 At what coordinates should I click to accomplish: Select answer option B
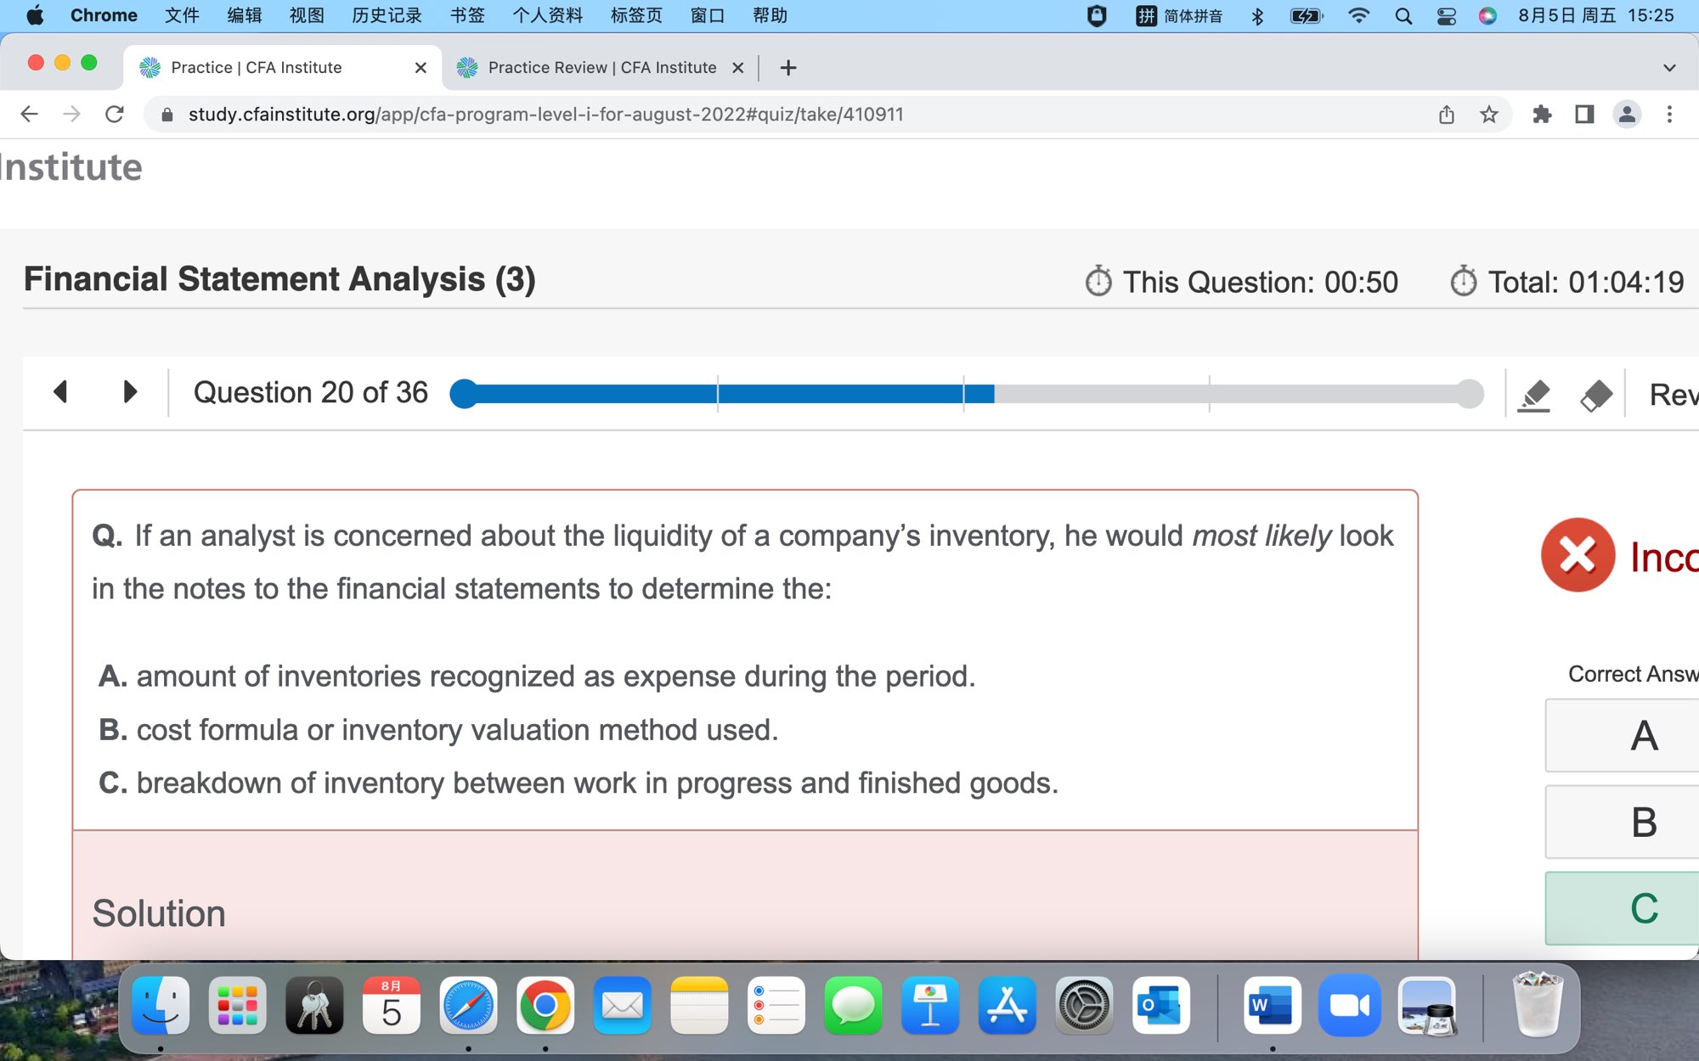tap(1644, 822)
